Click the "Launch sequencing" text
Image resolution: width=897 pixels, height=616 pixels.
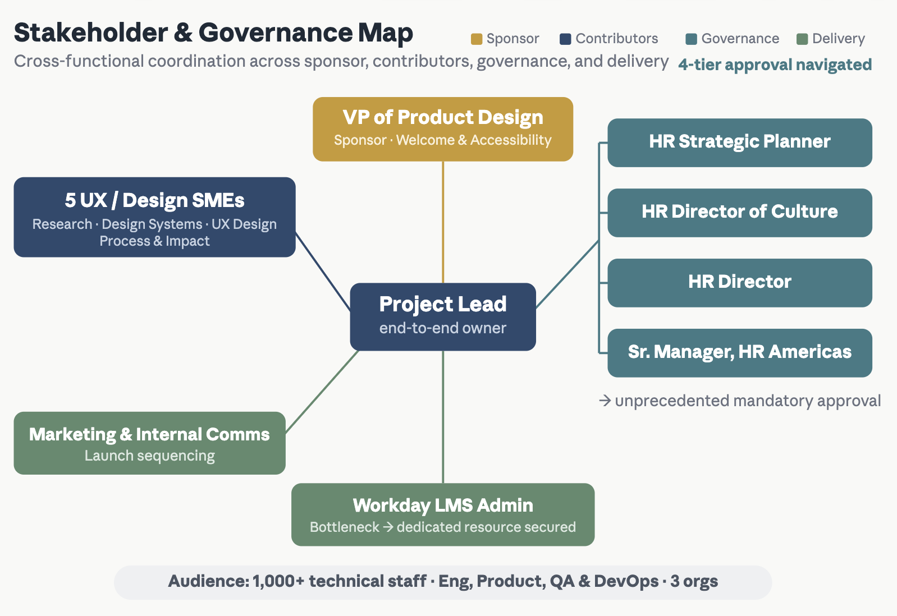(x=149, y=456)
